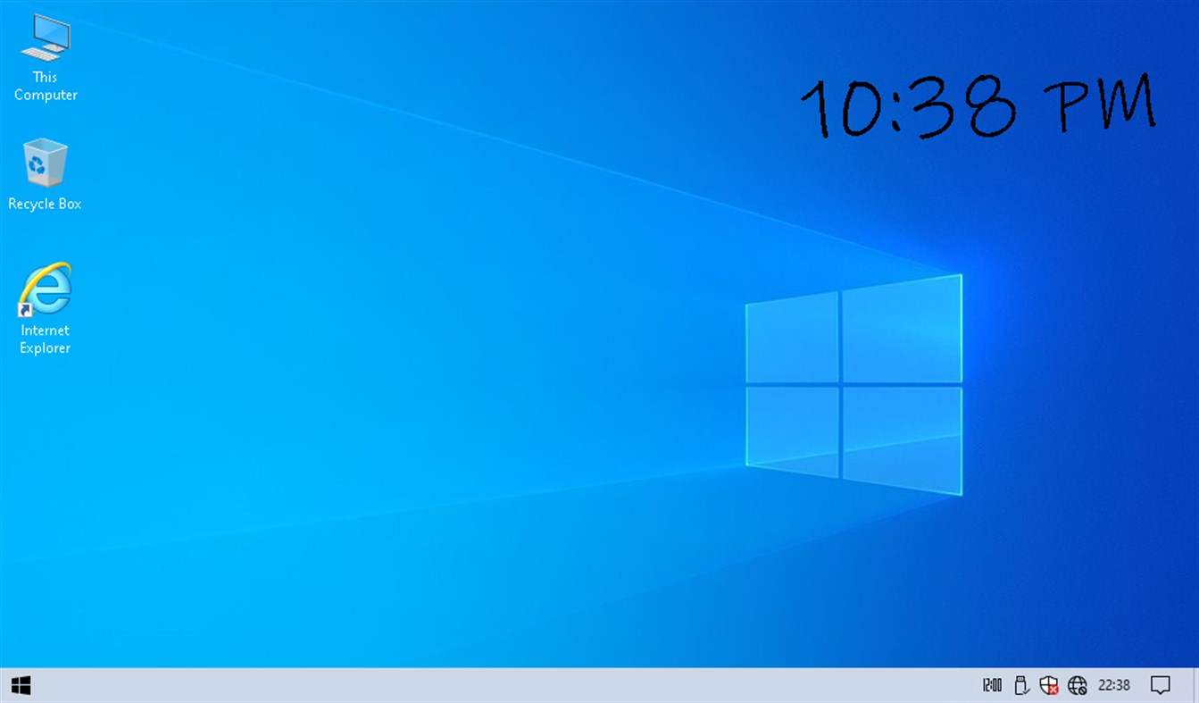
Task: Click the no-internet symbol on the globe icon
Action: click(1083, 690)
